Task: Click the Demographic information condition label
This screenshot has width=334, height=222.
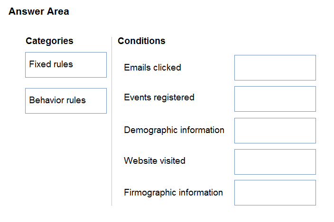Action: click(x=174, y=130)
